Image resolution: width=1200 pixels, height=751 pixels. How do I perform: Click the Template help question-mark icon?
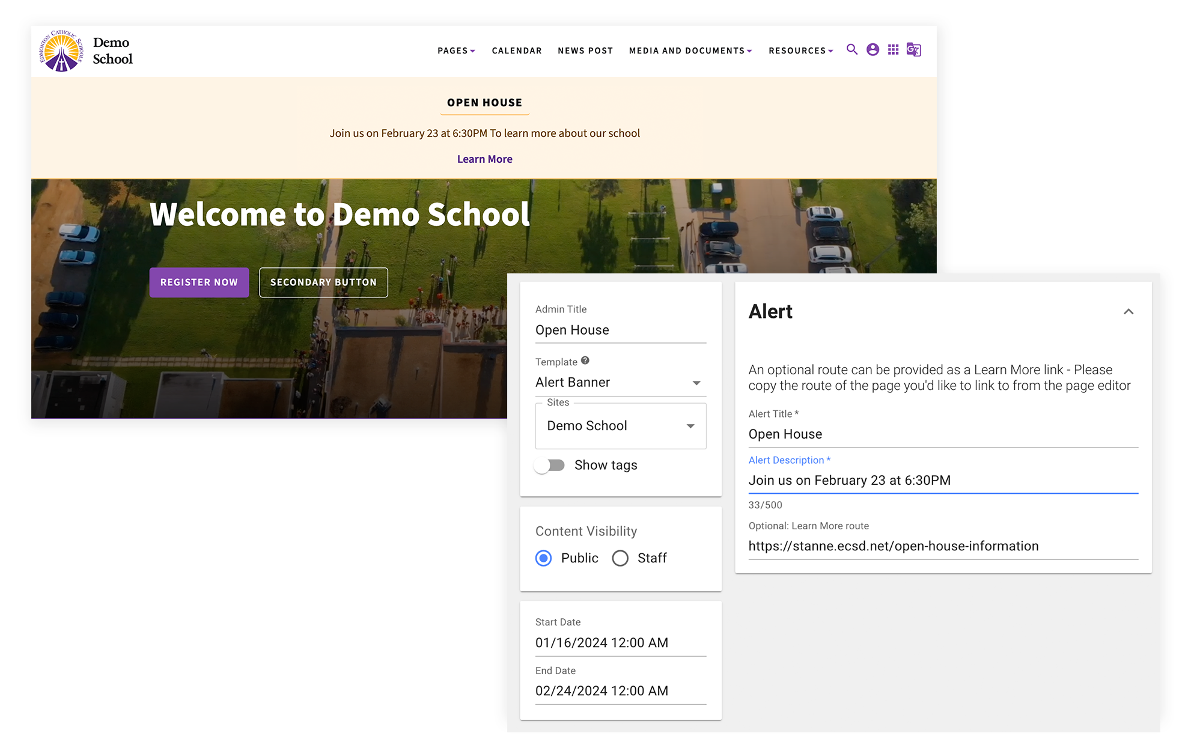pyautogui.click(x=585, y=360)
